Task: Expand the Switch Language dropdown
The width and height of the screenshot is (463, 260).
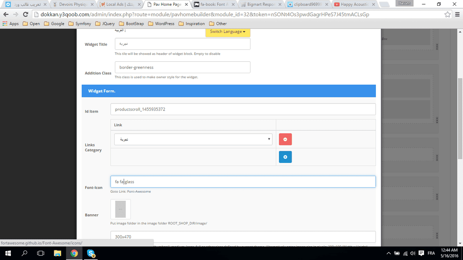Action: 228,32
